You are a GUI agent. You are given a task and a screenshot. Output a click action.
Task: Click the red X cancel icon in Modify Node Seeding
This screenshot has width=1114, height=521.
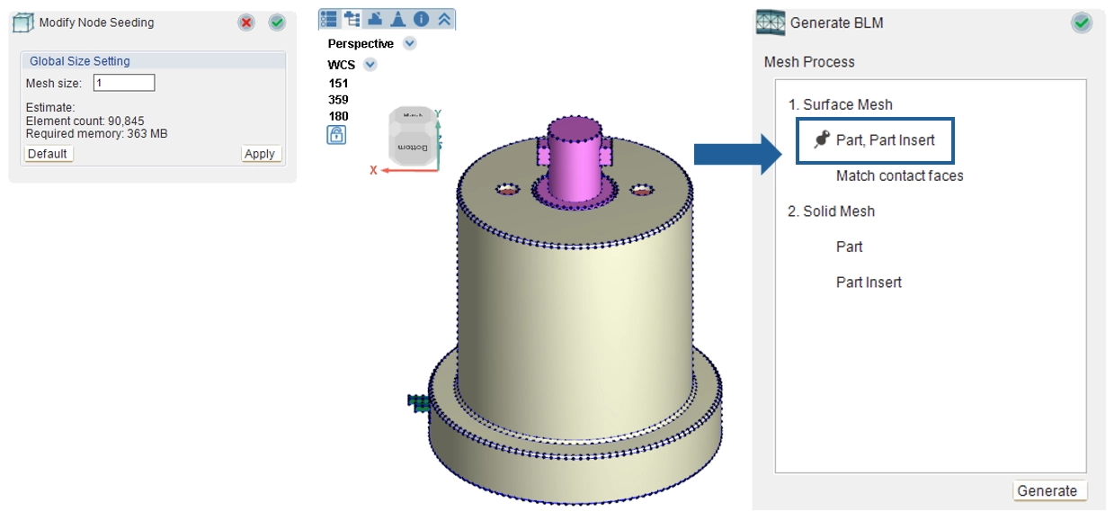point(246,22)
